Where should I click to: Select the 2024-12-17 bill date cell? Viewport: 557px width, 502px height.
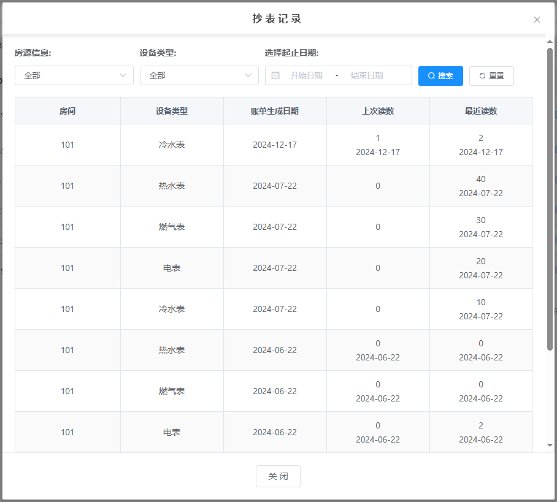click(275, 145)
